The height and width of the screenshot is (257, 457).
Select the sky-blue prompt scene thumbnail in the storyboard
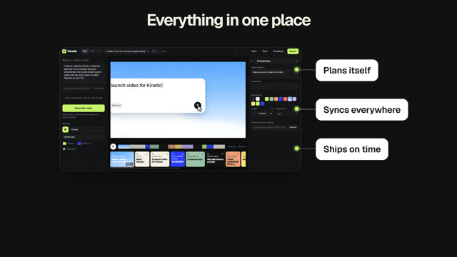point(122,159)
